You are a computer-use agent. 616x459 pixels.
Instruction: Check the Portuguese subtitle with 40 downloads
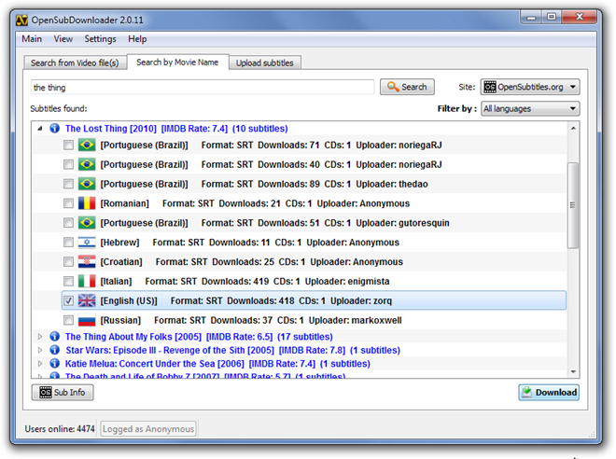click(68, 164)
